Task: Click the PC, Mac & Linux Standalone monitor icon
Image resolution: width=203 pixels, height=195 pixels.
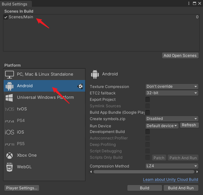Action: click(x=10, y=74)
